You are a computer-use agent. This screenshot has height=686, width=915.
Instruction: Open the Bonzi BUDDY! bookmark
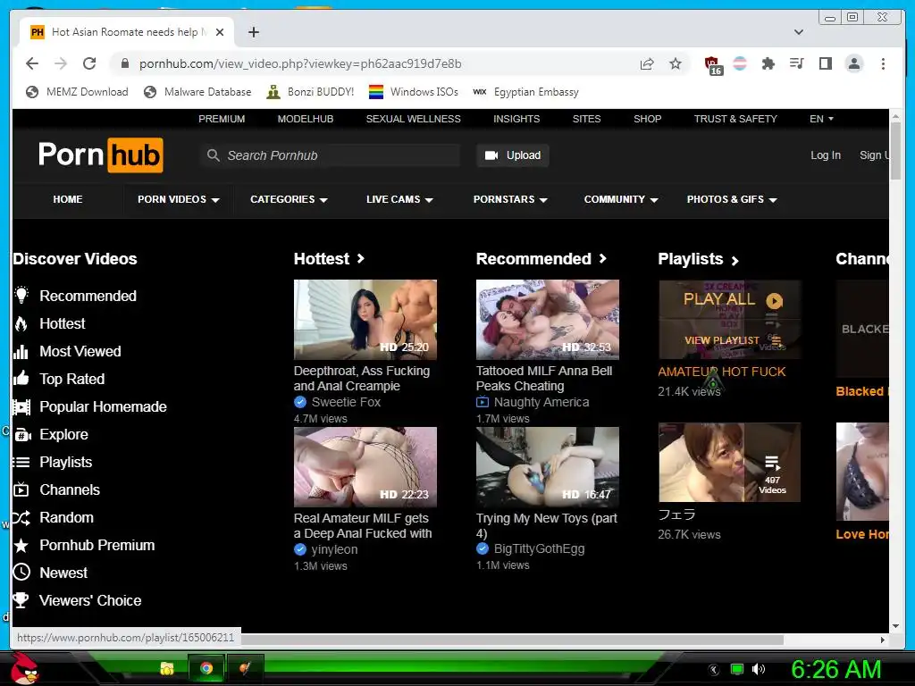[x=310, y=92]
